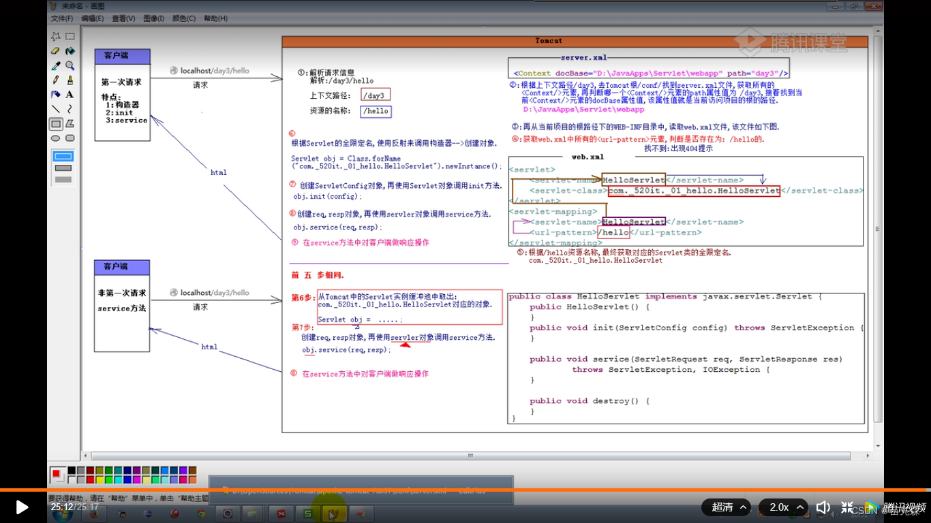Click the "server.xml" label in the drawing

pyautogui.click(x=583, y=58)
